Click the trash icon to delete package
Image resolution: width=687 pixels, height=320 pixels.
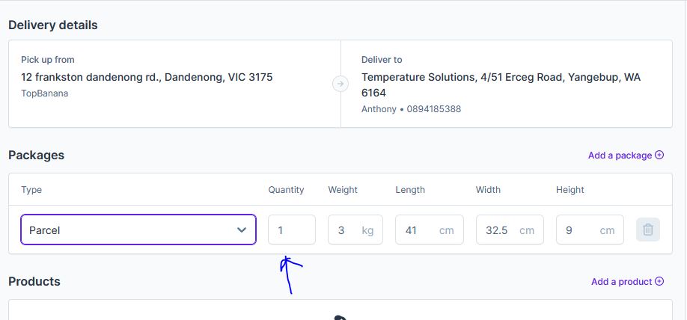point(647,230)
